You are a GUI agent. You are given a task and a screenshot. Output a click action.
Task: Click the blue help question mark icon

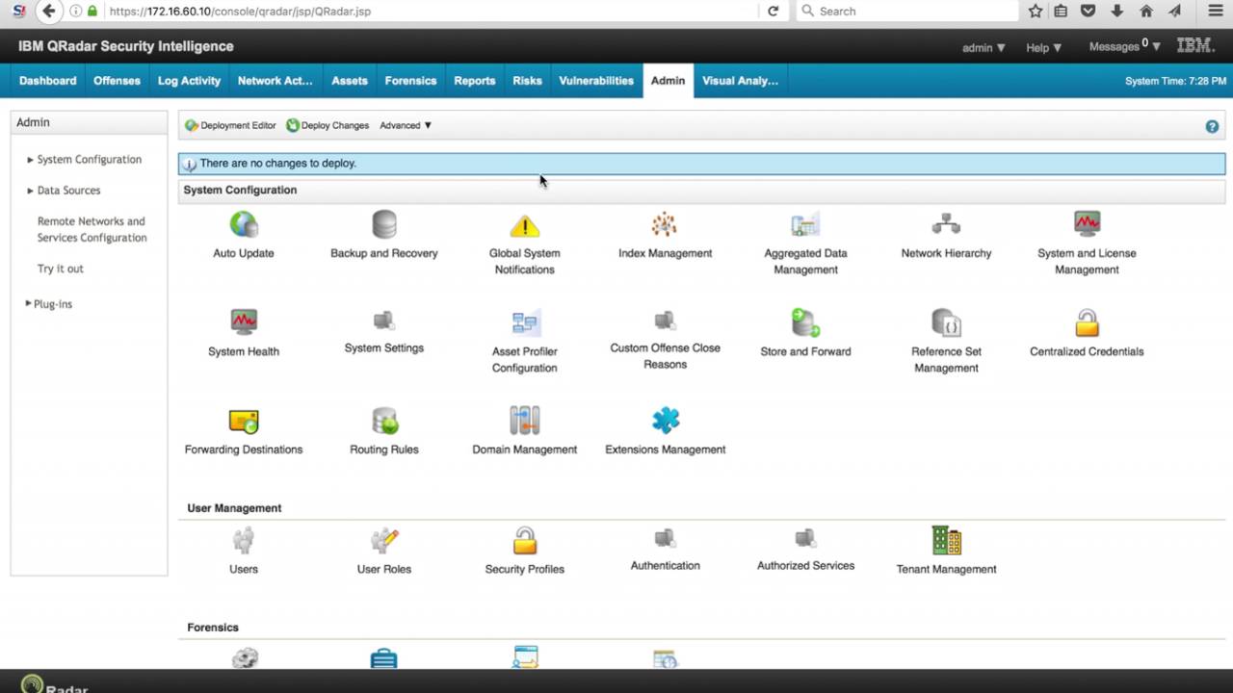(1212, 126)
